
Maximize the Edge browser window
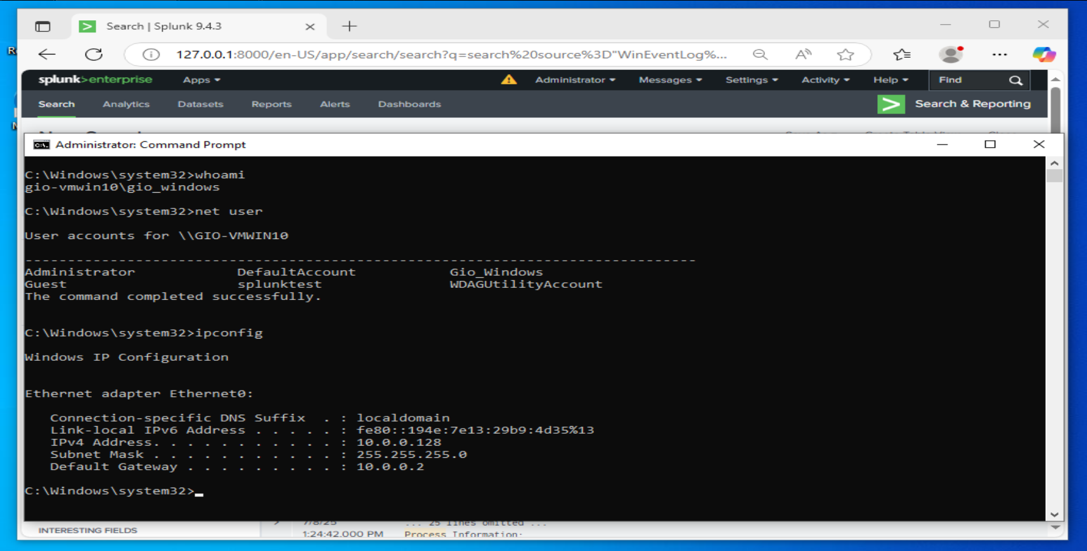994,25
